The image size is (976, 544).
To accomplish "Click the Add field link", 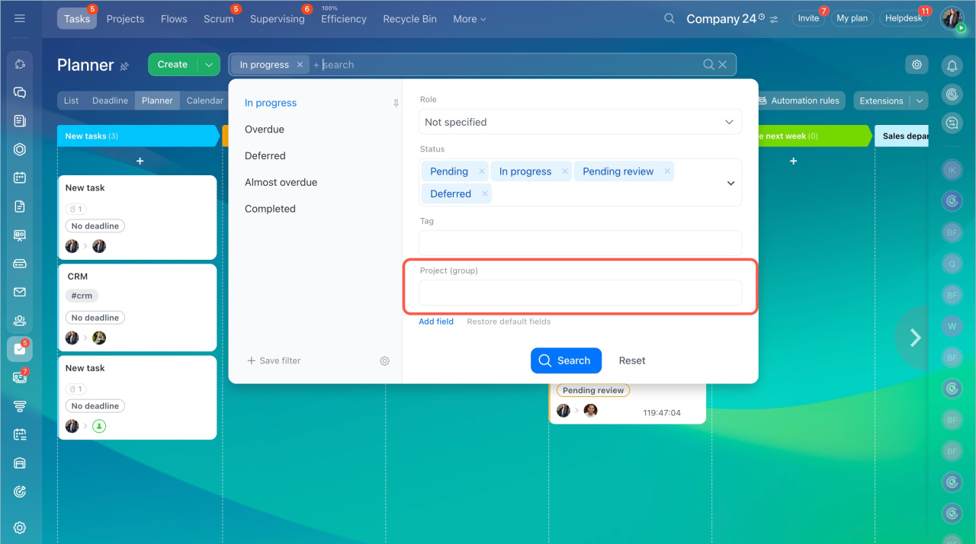I will 436,322.
